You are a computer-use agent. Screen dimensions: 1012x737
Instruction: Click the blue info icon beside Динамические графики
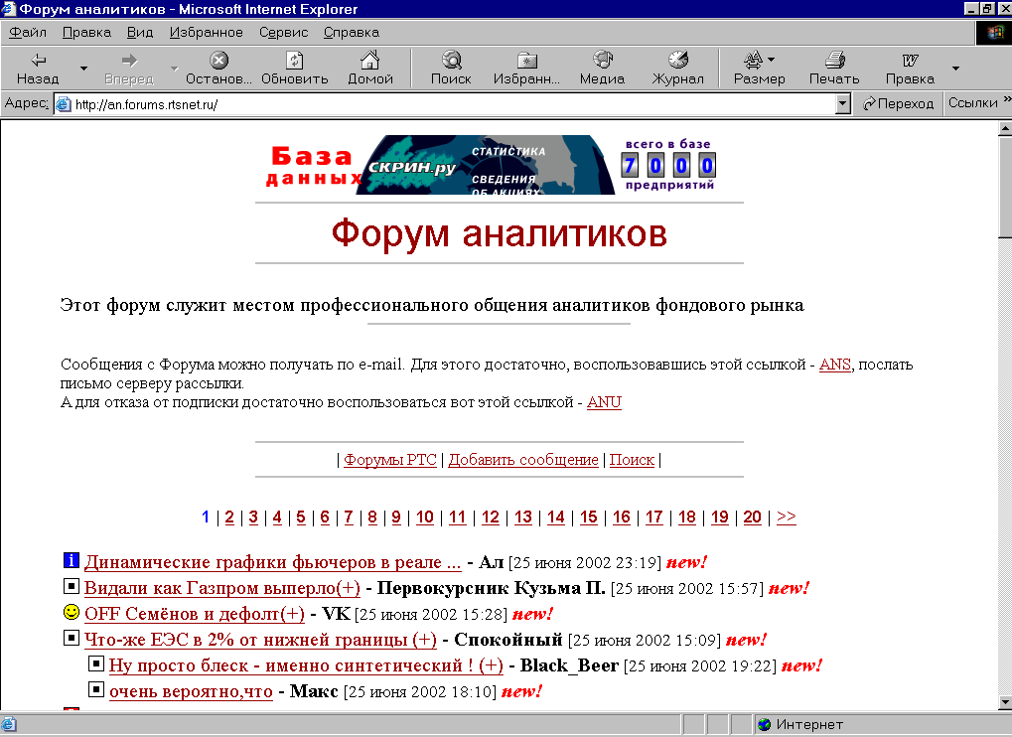[x=71, y=561]
